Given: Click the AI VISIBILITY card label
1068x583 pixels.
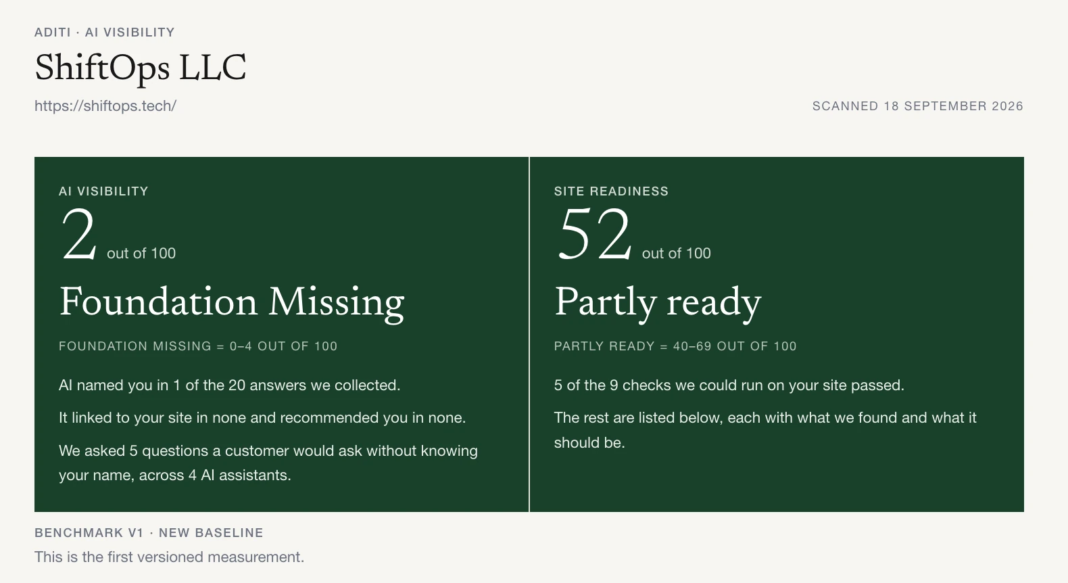Looking at the screenshot, I should pyautogui.click(x=103, y=191).
